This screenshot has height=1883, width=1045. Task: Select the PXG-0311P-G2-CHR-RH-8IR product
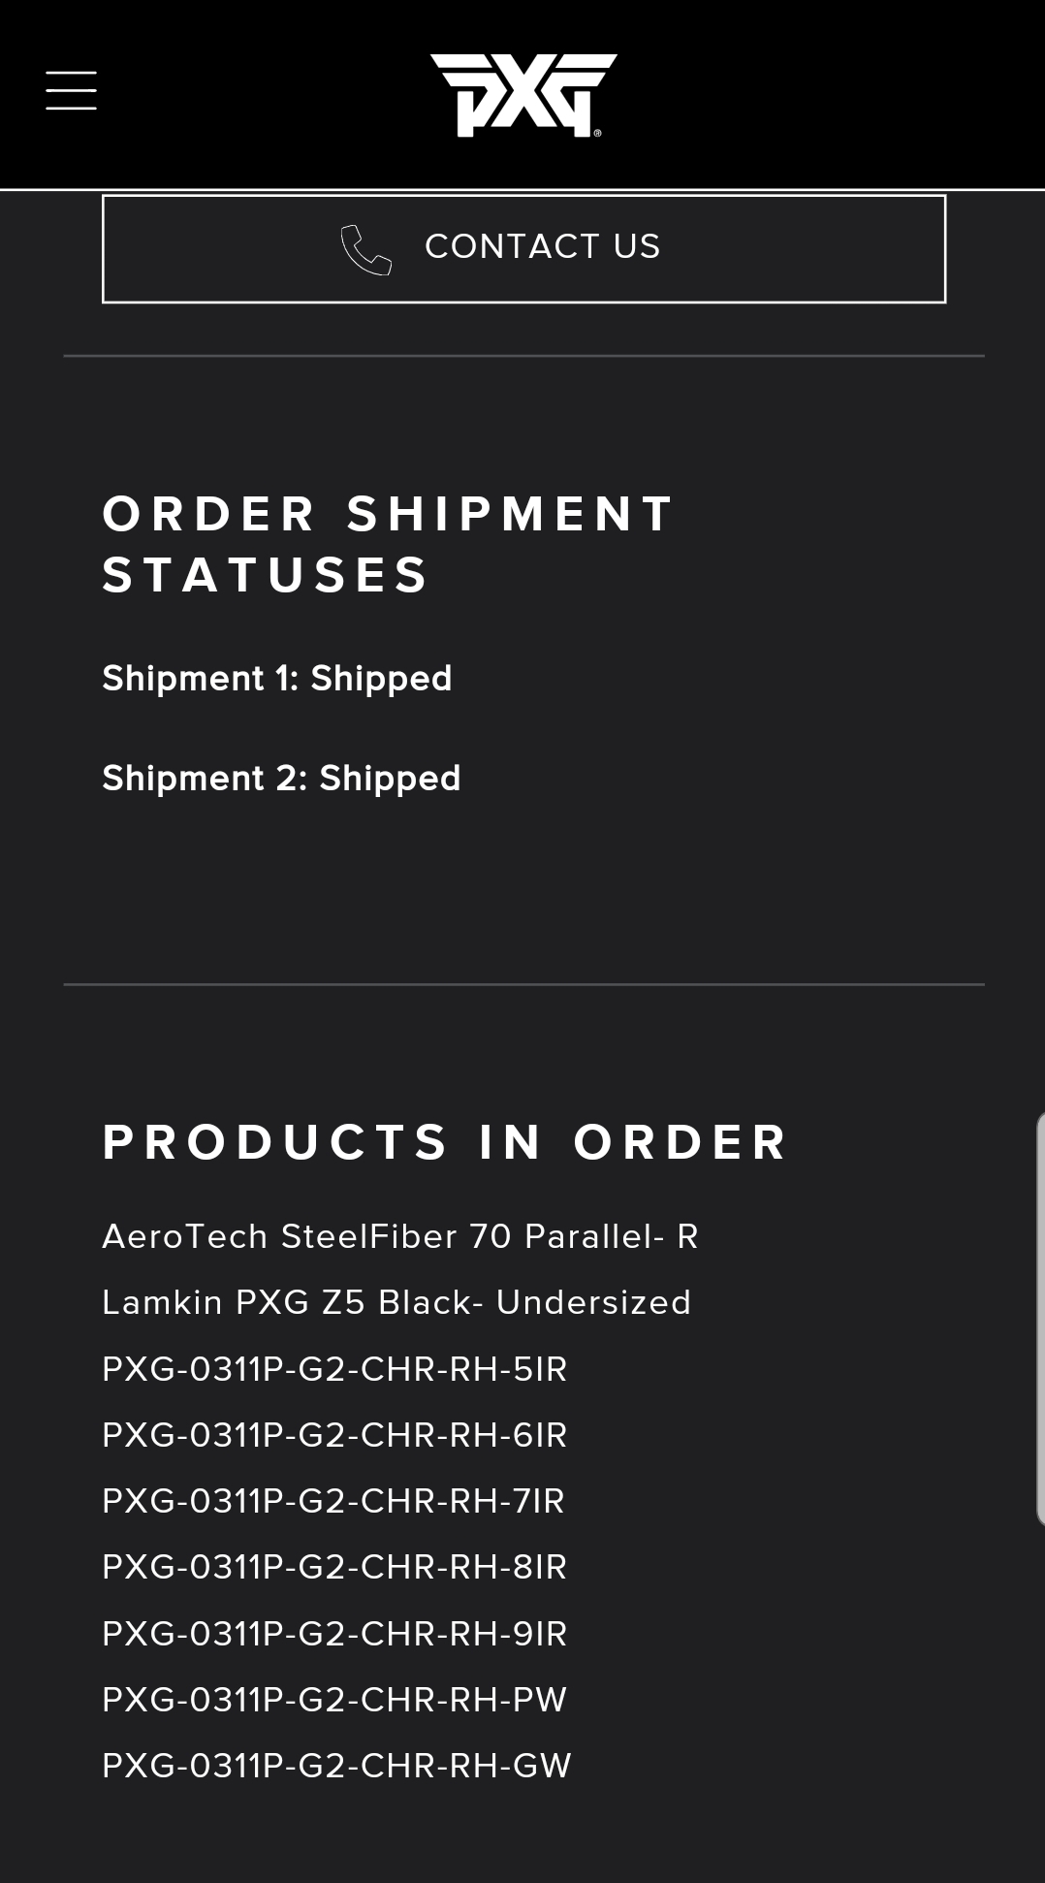pos(334,1567)
